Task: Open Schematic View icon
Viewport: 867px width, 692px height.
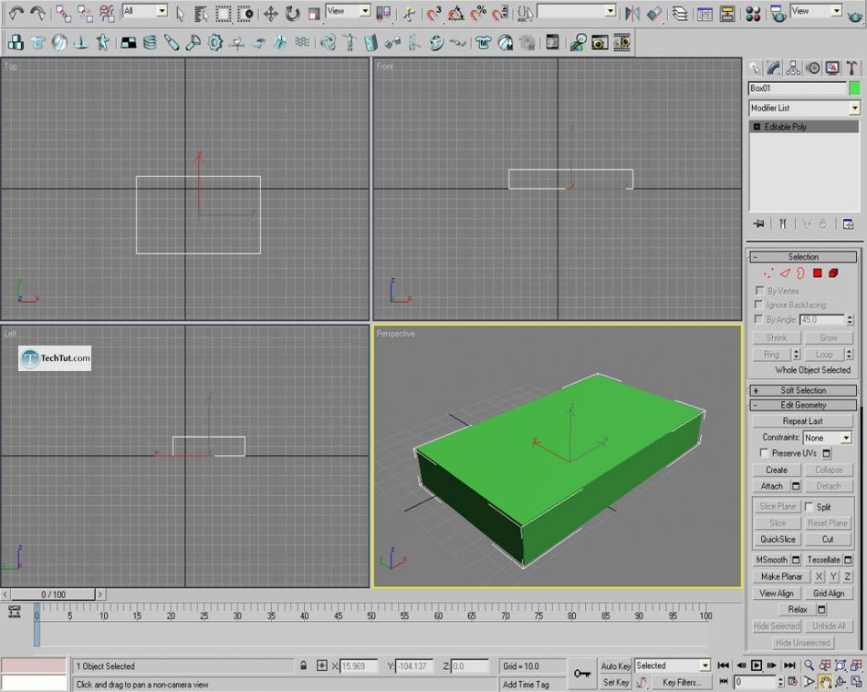Action: click(x=727, y=14)
